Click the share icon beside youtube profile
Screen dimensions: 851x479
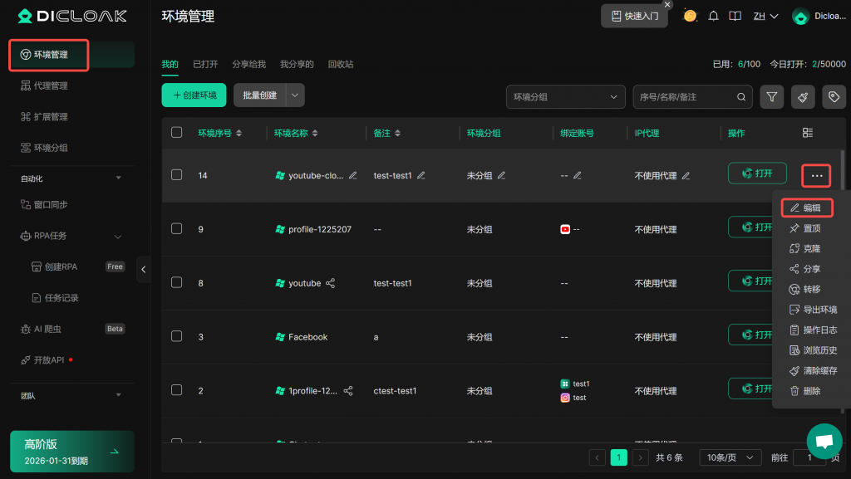point(331,283)
